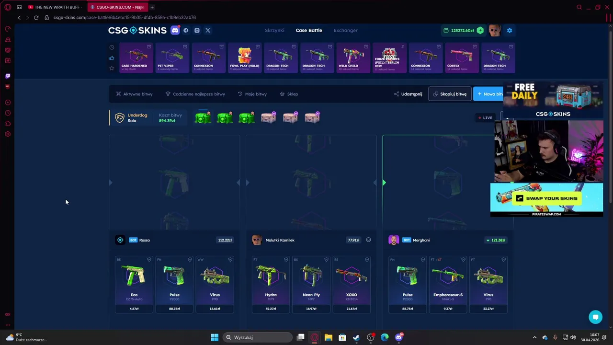The image size is (613, 345).
Task: Open the CORTEX drop card
Action: point(462,57)
